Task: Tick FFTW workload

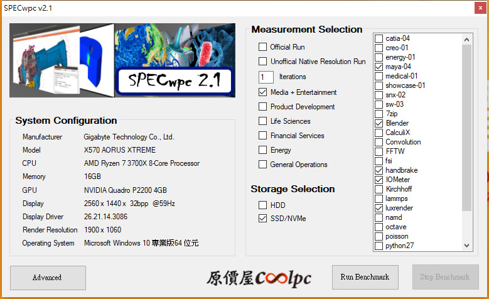Action: click(x=379, y=151)
